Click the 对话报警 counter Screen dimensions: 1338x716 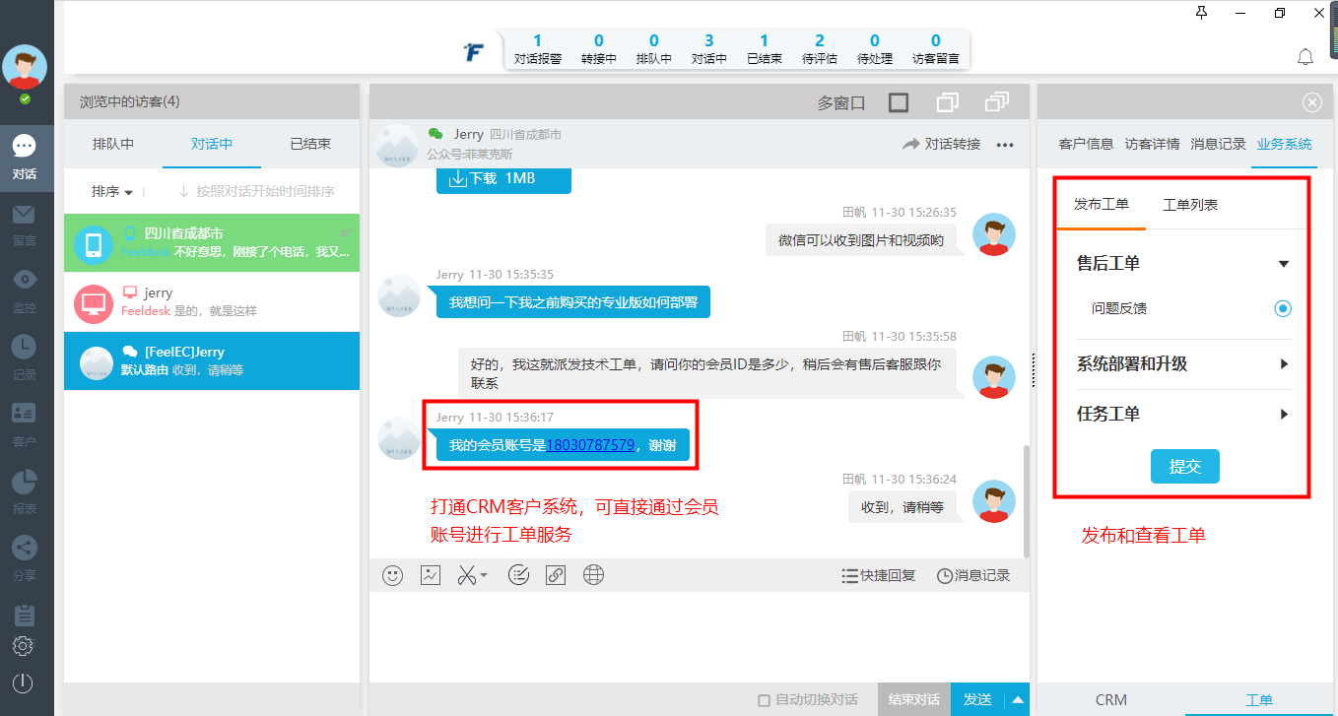537,49
